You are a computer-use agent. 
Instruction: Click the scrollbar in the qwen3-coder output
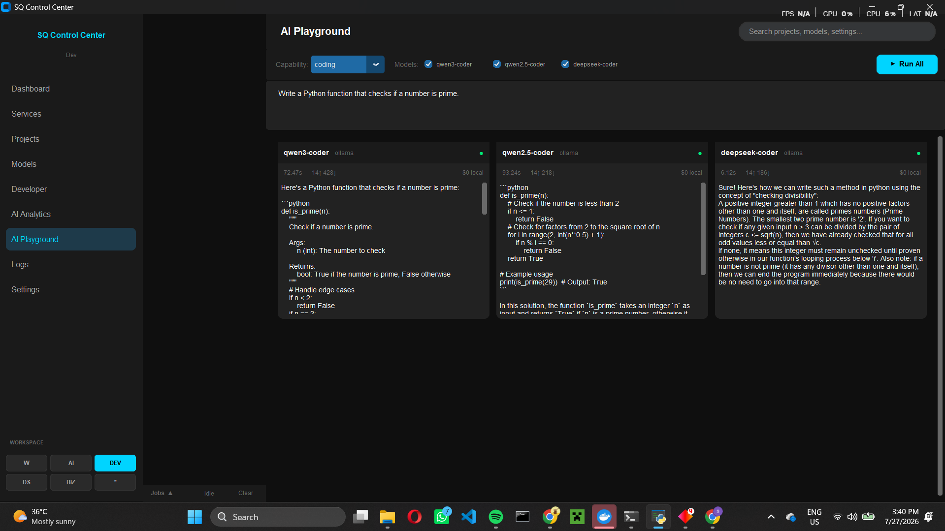[485, 199]
